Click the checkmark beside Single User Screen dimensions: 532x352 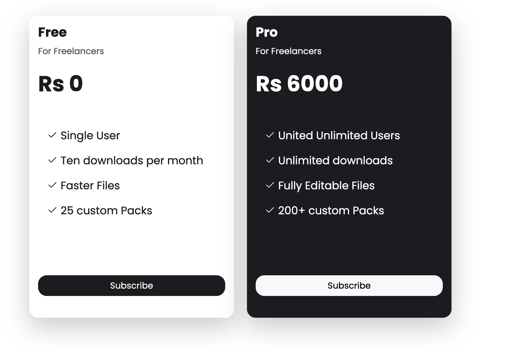point(52,135)
